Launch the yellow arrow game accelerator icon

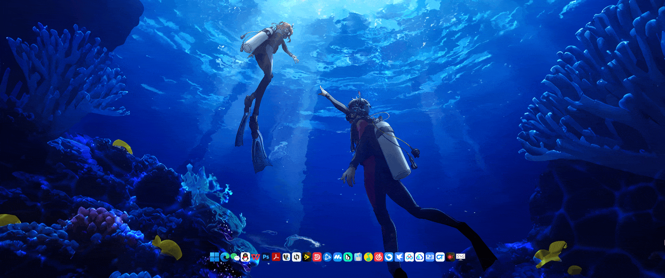pyautogui.click(x=307, y=257)
